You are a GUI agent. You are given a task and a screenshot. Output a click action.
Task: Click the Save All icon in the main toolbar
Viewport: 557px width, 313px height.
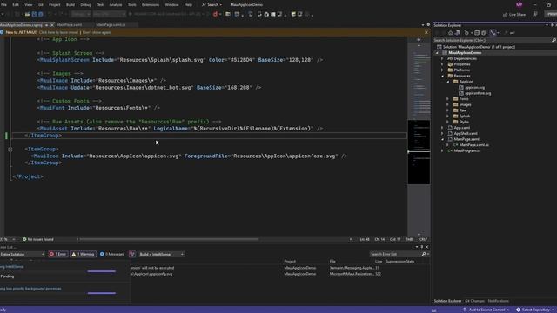[x=41, y=14]
